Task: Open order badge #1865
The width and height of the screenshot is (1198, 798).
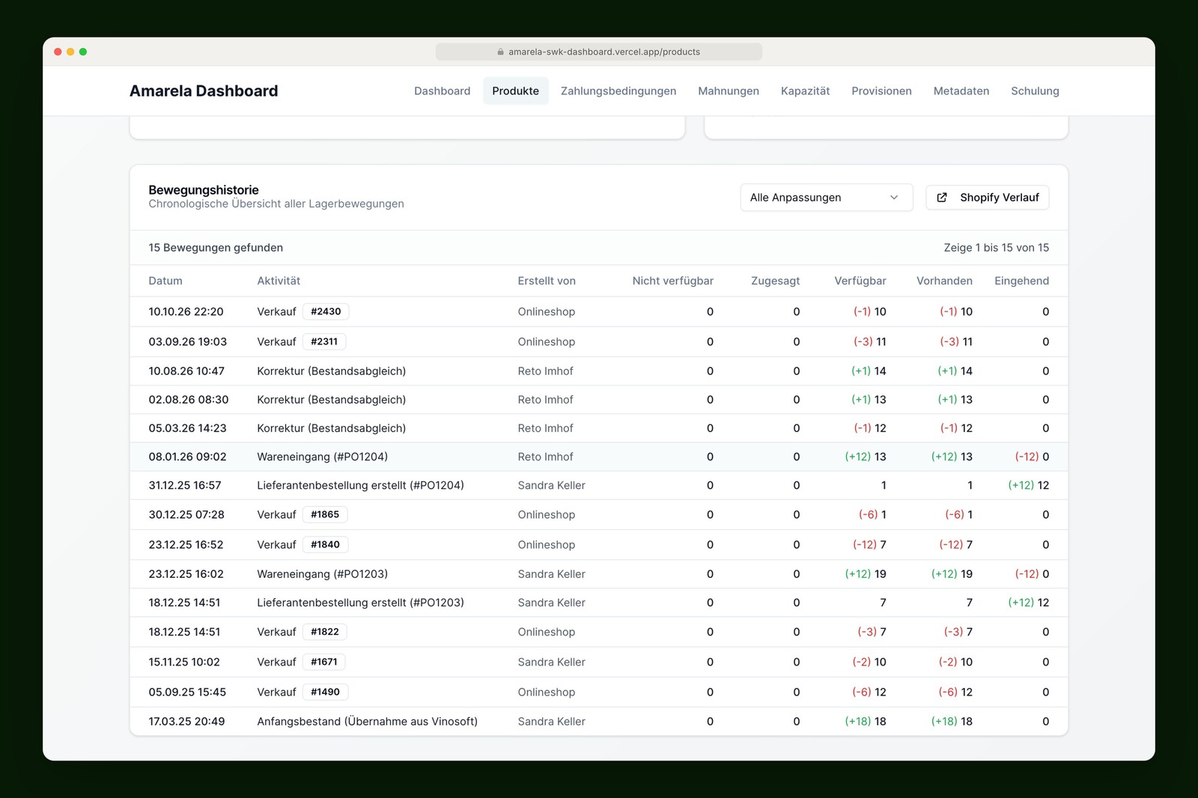Action: tap(325, 514)
